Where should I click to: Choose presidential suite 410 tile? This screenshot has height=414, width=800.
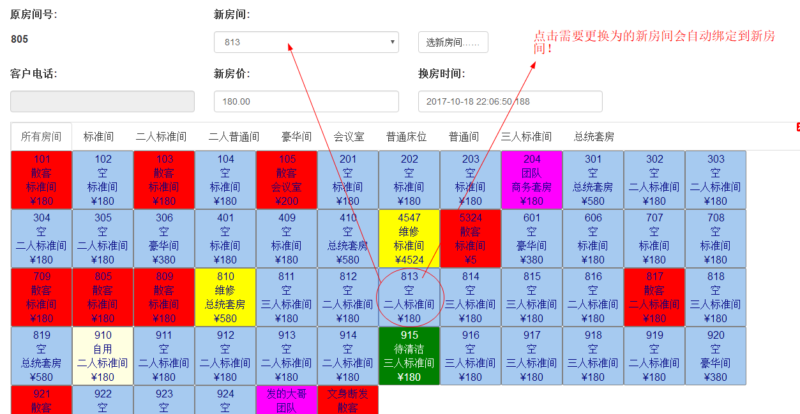click(x=348, y=239)
